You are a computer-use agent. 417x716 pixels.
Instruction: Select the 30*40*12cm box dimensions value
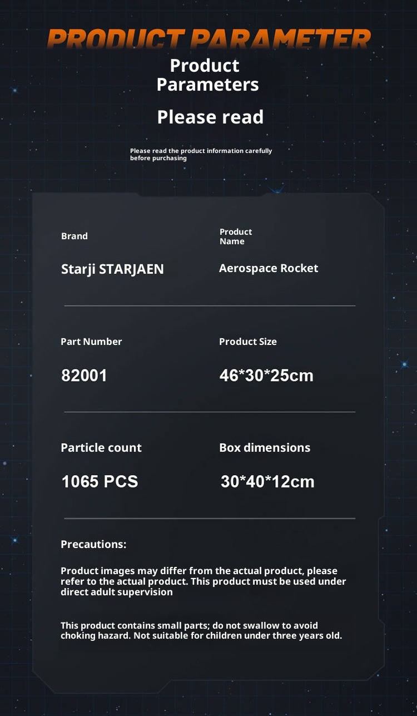pos(267,481)
